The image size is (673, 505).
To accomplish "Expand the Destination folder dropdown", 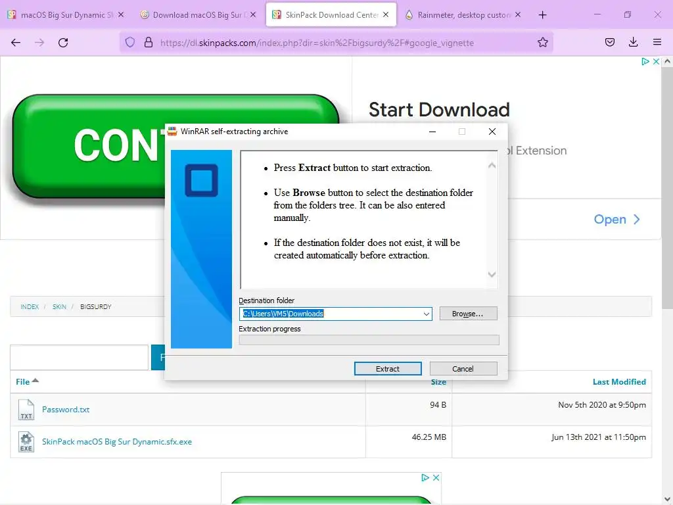I will point(426,314).
